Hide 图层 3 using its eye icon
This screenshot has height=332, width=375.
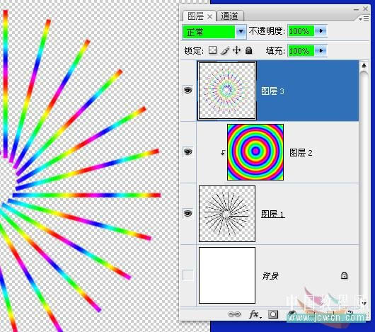tap(187, 90)
